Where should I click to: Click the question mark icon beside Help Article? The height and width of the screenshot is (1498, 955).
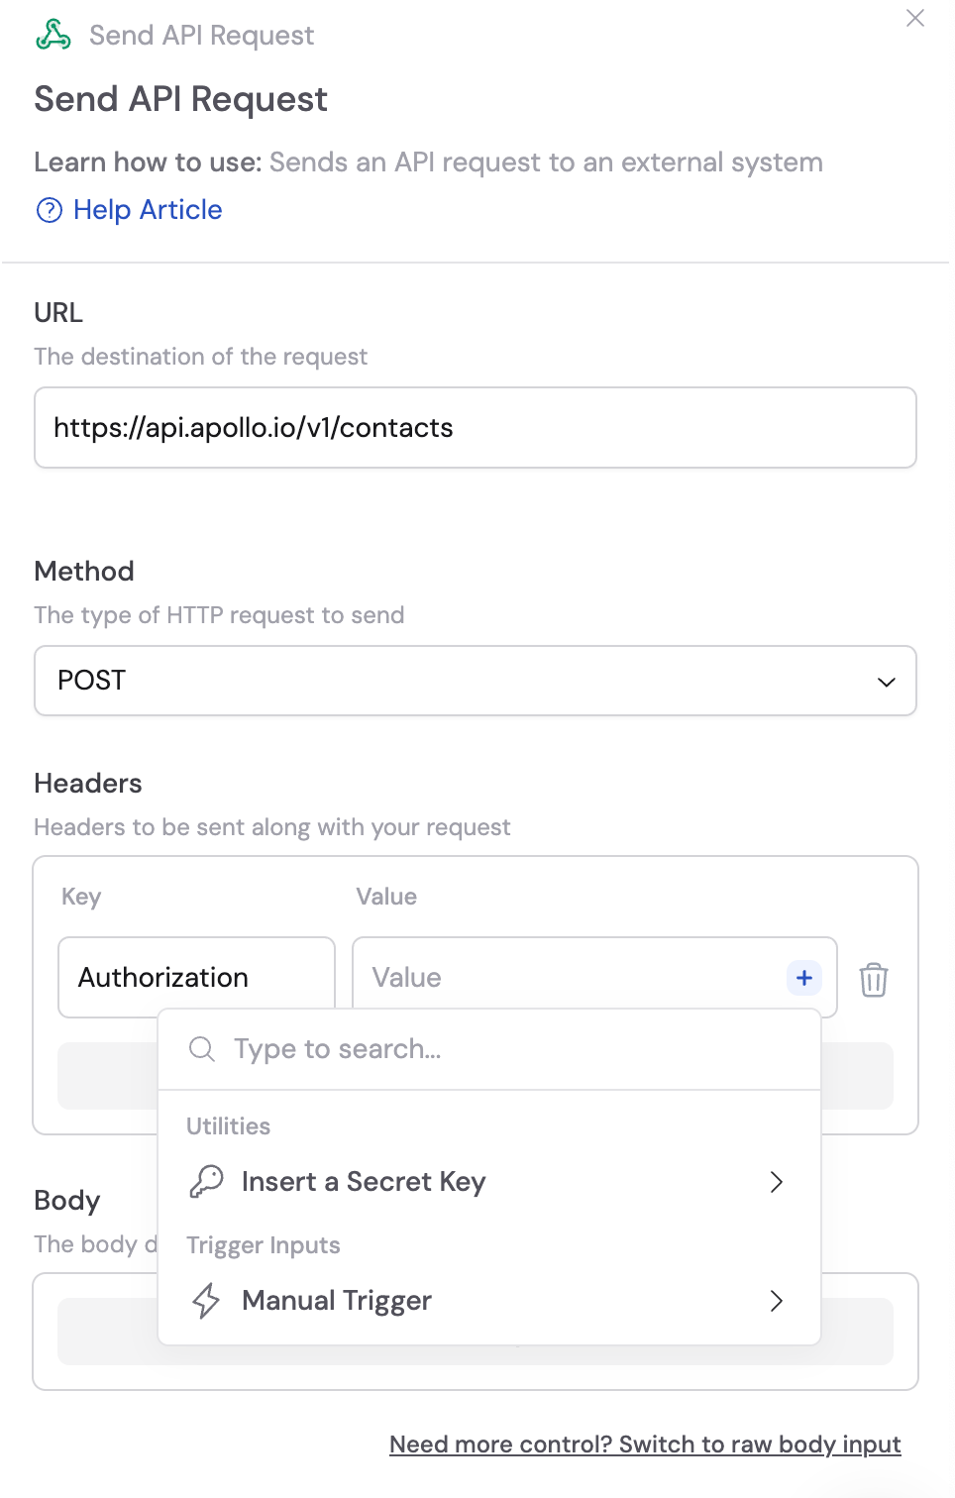click(50, 210)
